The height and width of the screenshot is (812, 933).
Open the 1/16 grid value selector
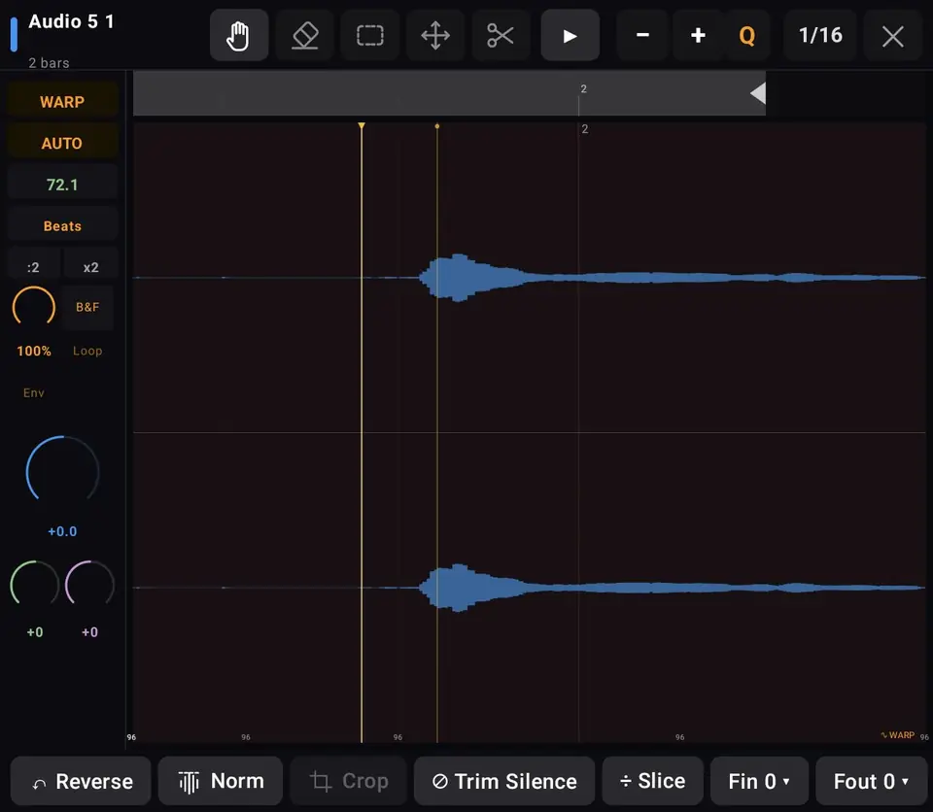[x=820, y=35]
